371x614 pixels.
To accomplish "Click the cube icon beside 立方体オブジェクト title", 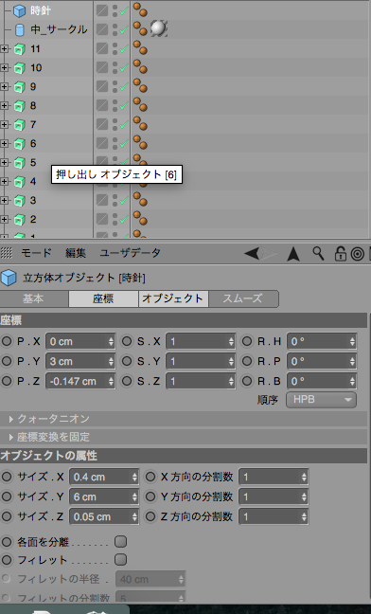I will [x=9, y=278].
